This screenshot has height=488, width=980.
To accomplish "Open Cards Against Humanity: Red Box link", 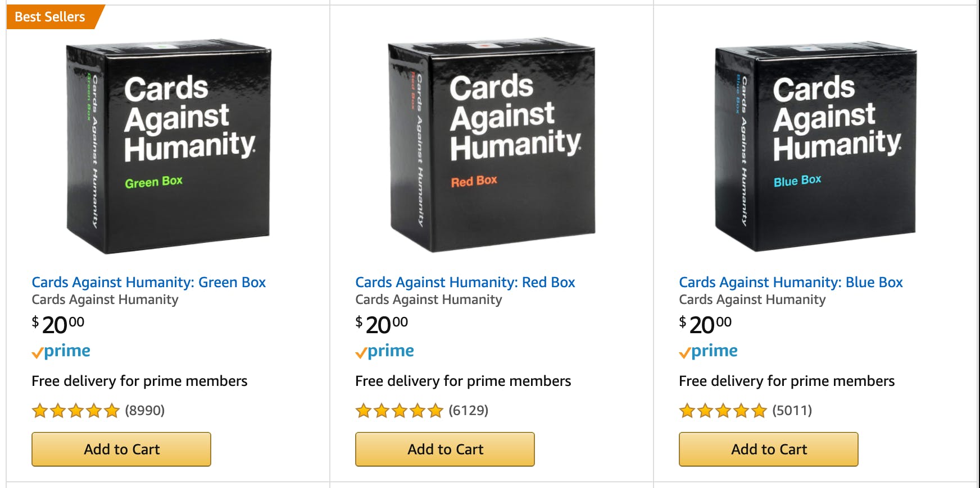I will coord(465,282).
